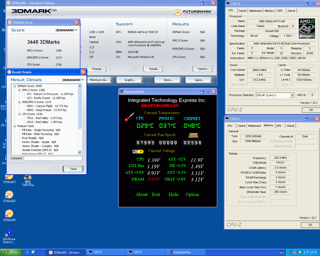Screen dimensions: 320x256
Task: Collapse the SM2.0 Score: 1386 node
Action: click(x=19, y=90)
